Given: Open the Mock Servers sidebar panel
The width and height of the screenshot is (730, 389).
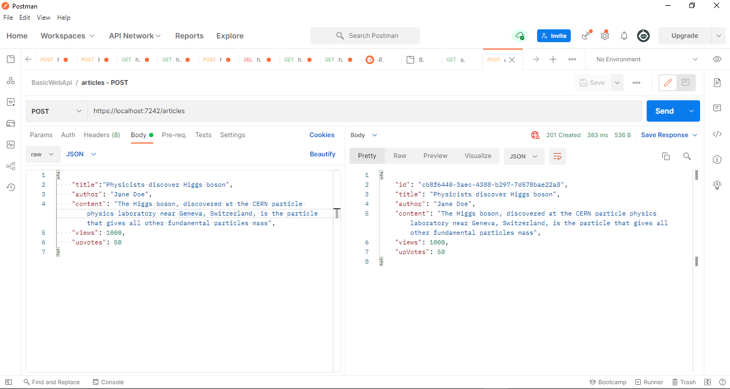Looking at the screenshot, I should coord(11,123).
